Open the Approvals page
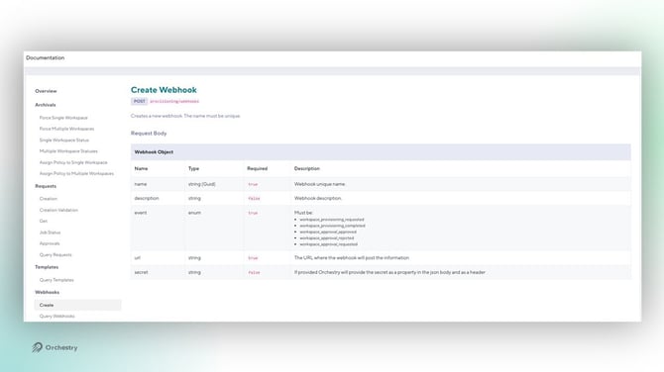This screenshot has width=664, height=372. click(50, 243)
